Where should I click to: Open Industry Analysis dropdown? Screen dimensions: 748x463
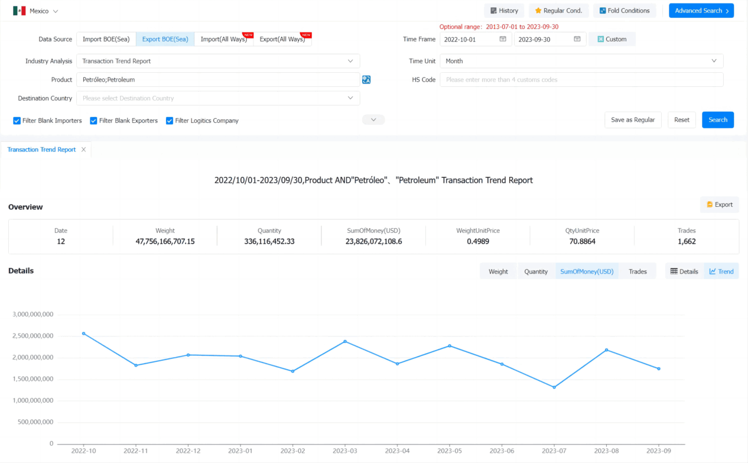(x=218, y=61)
